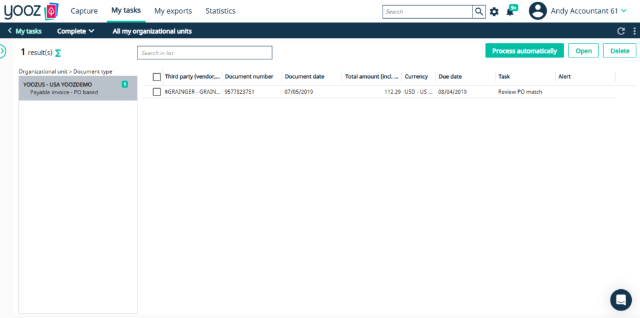Open notifications bell with 9+ badge
The image size is (640, 318).
tap(511, 11)
